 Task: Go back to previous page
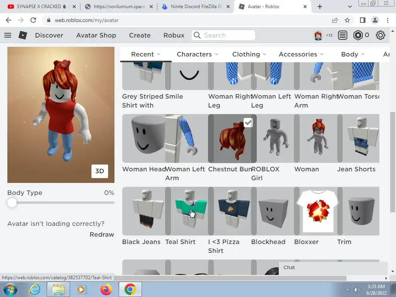[9, 20]
